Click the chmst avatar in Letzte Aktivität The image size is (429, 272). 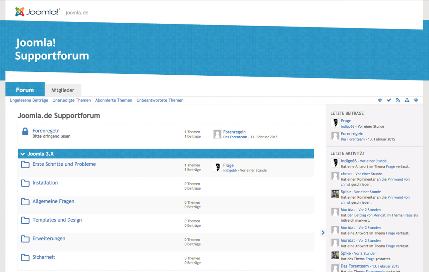335,176
